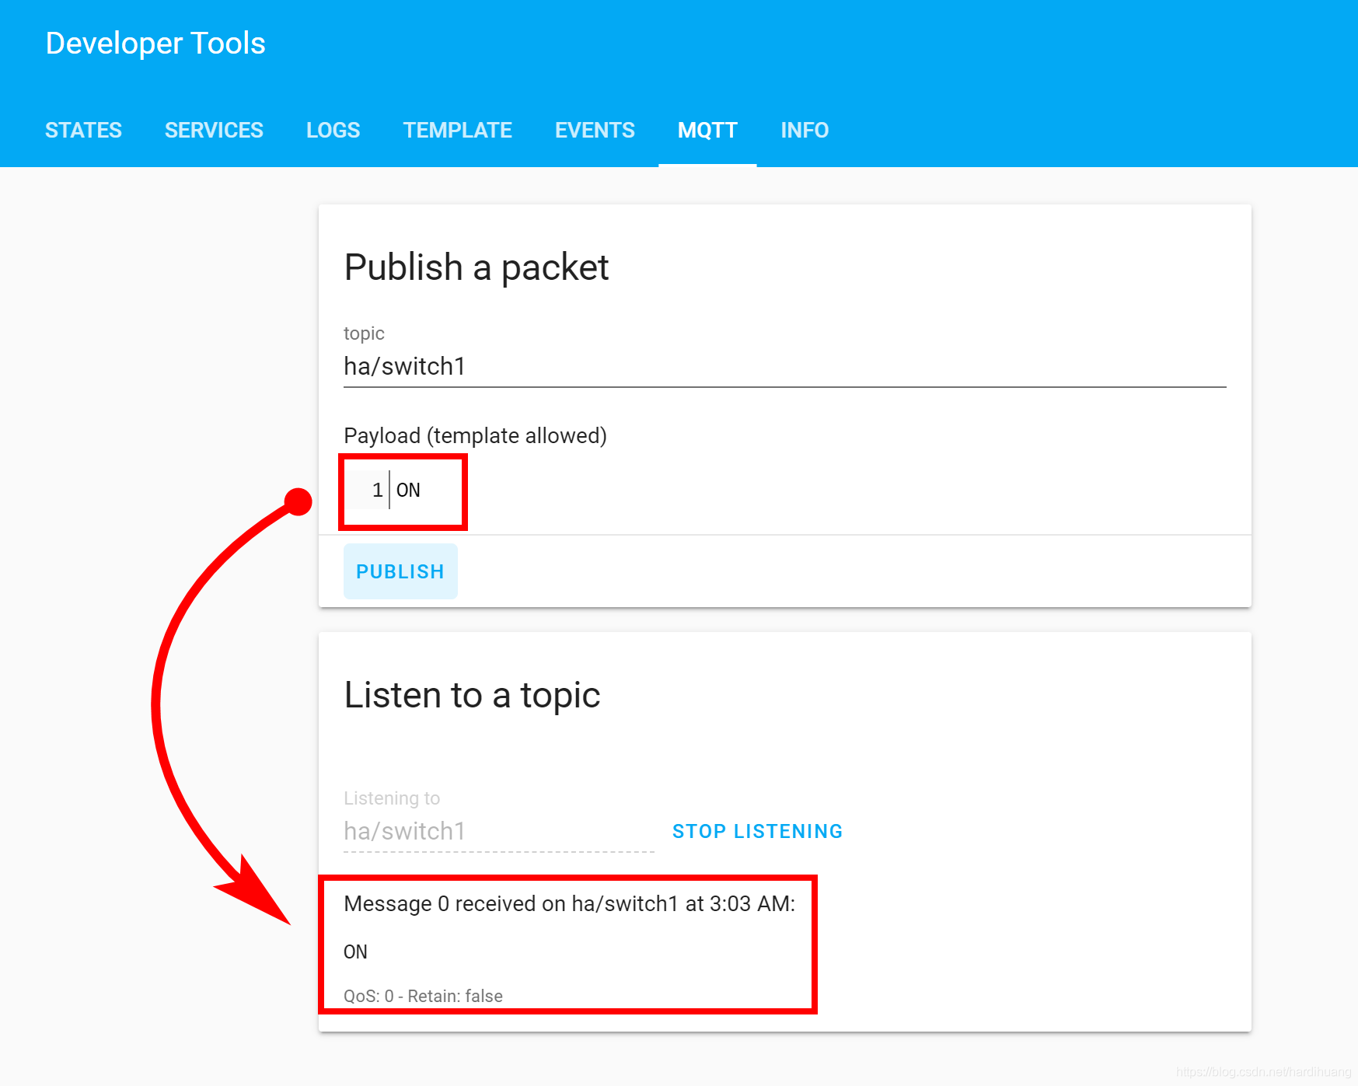Click the 'Publish a packet' heading

click(x=476, y=267)
